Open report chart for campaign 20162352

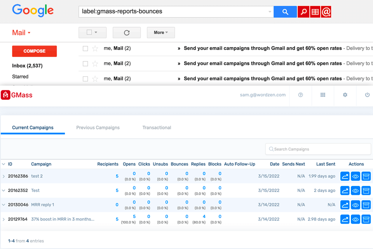point(345,191)
